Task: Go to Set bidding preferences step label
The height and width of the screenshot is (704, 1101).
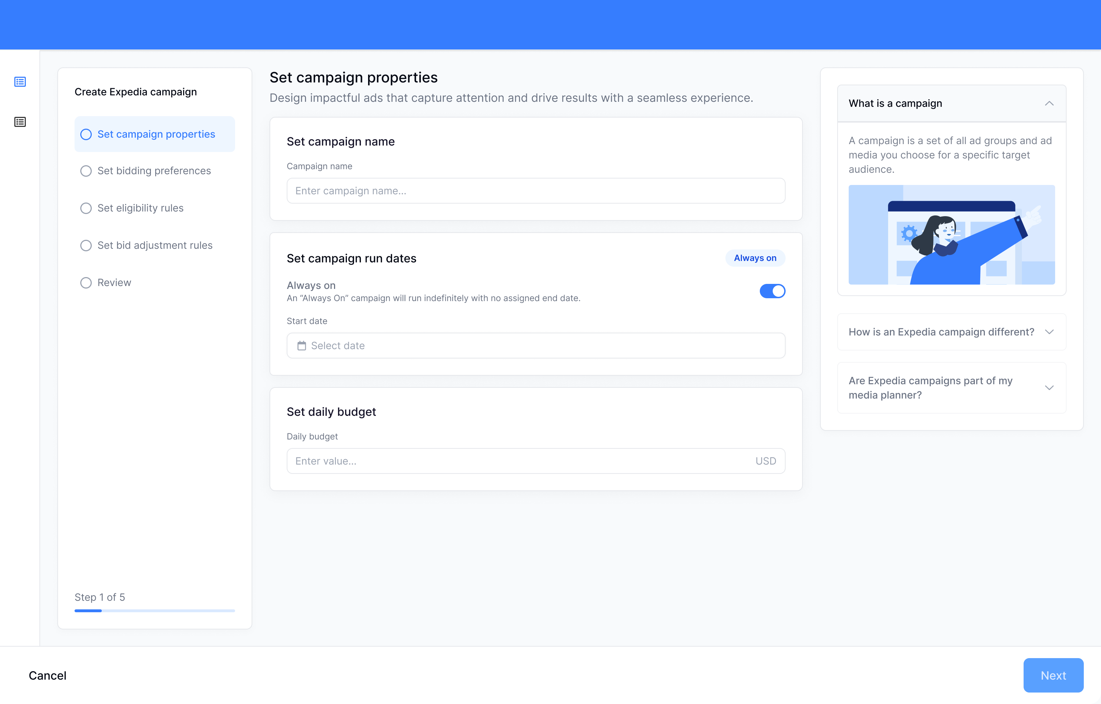Action: click(x=154, y=171)
